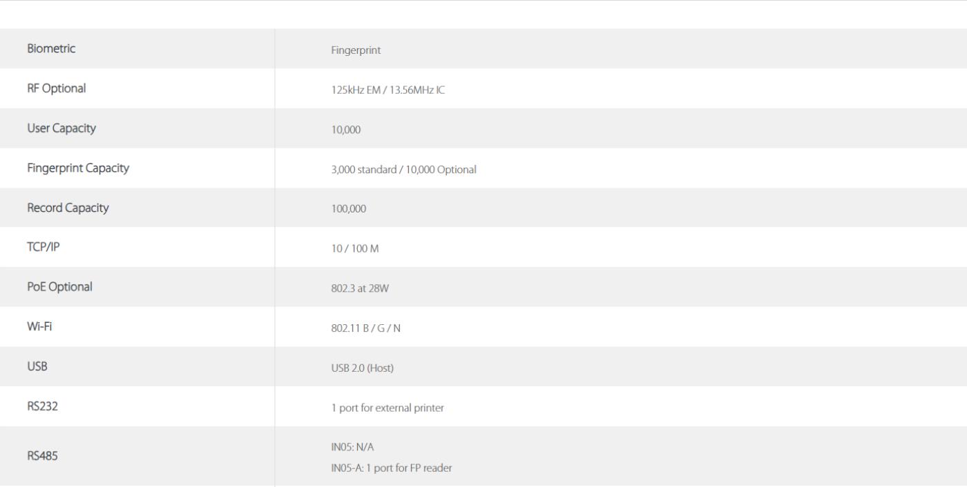Click the Wi-Fi row label
The image size is (967, 487).
pyautogui.click(x=39, y=326)
